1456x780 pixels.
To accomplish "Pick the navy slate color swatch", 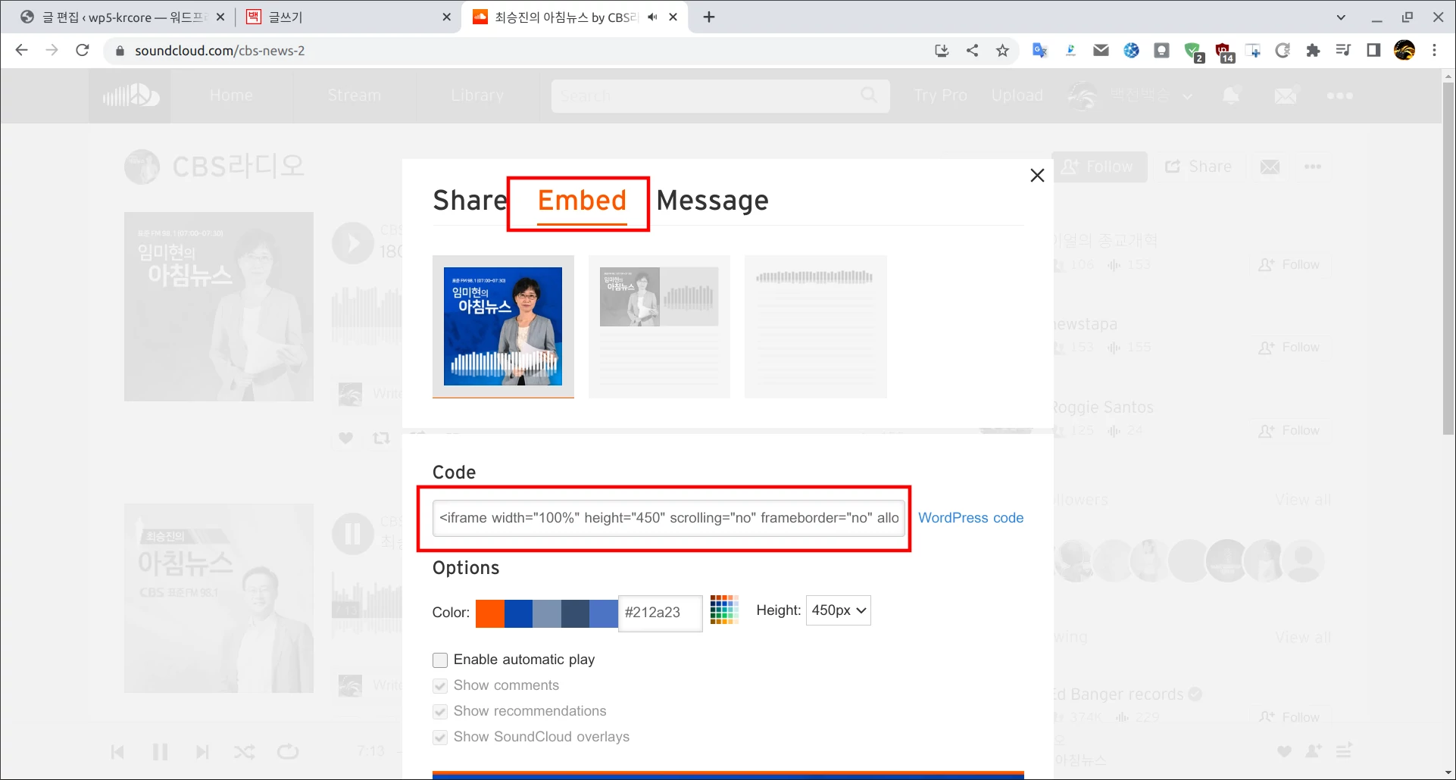I will 575,613.
